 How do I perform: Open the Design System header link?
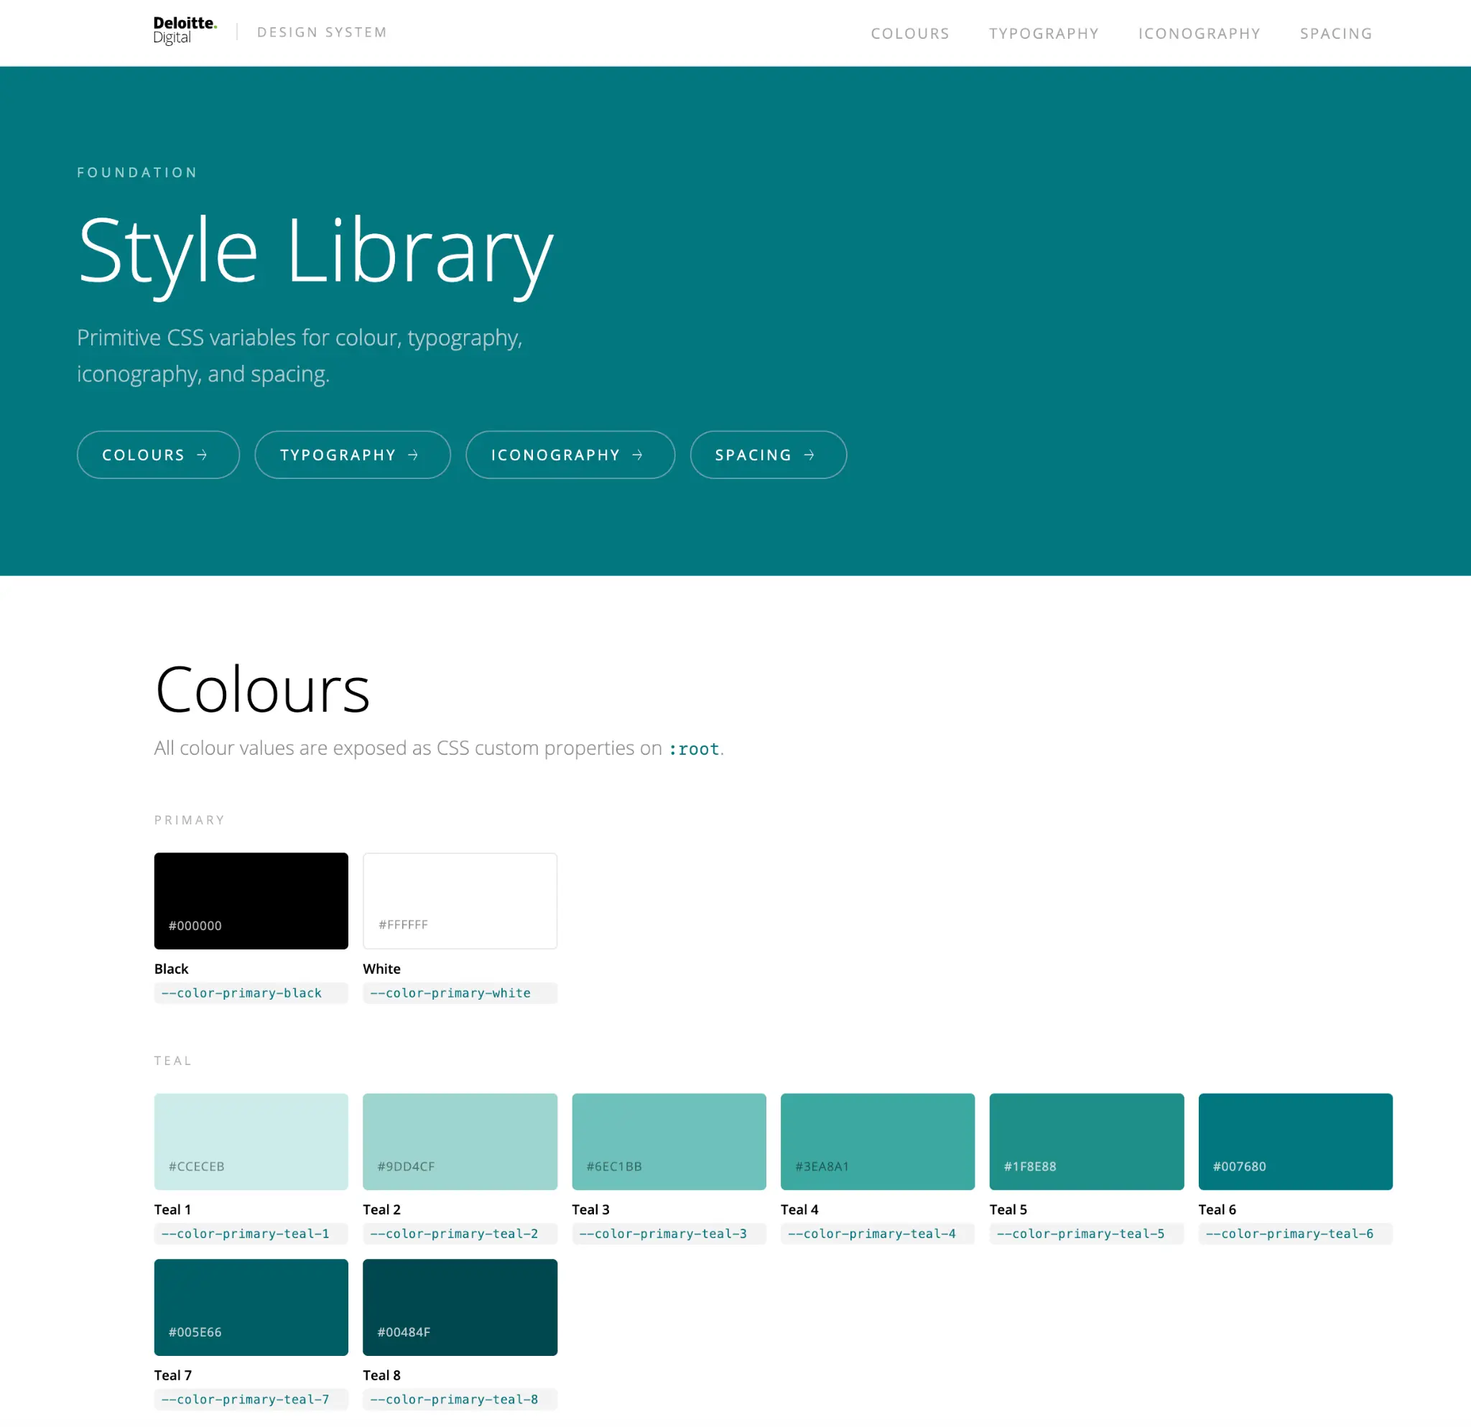pyautogui.click(x=322, y=32)
